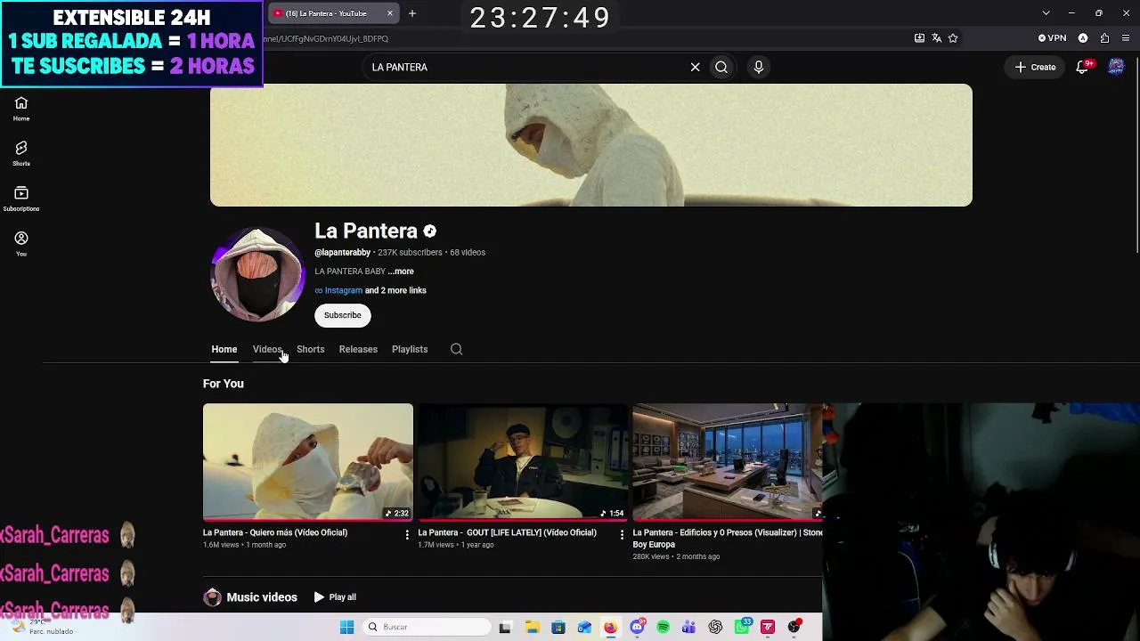Open Shorts from the left sidebar
Viewport: 1140px width, 641px height.
pos(21,154)
